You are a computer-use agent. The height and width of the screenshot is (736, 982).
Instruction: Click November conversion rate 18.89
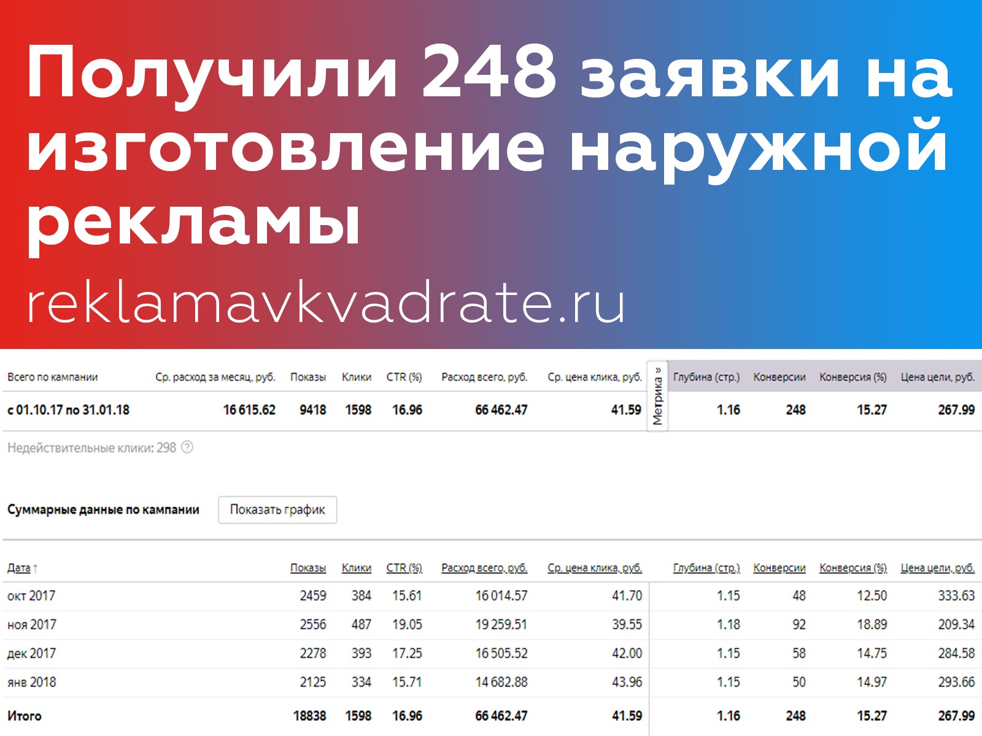click(x=872, y=624)
